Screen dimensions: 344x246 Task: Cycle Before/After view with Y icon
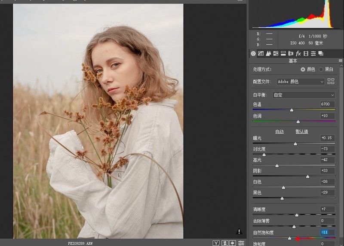pos(216,243)
